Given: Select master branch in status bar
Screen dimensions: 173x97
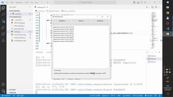Looking at the screenshot, I should point(6,96).
